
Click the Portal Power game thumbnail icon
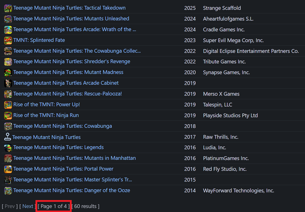(x=8, y=169)
